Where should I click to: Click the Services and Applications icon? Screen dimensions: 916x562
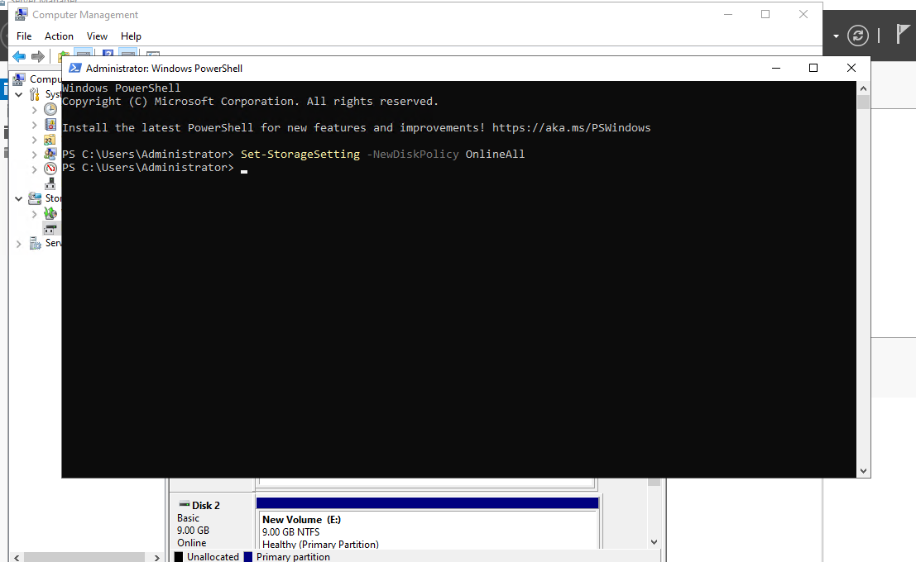(35, 243)
